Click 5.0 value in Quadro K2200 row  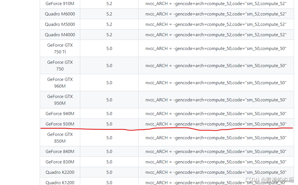coord(109,172)
